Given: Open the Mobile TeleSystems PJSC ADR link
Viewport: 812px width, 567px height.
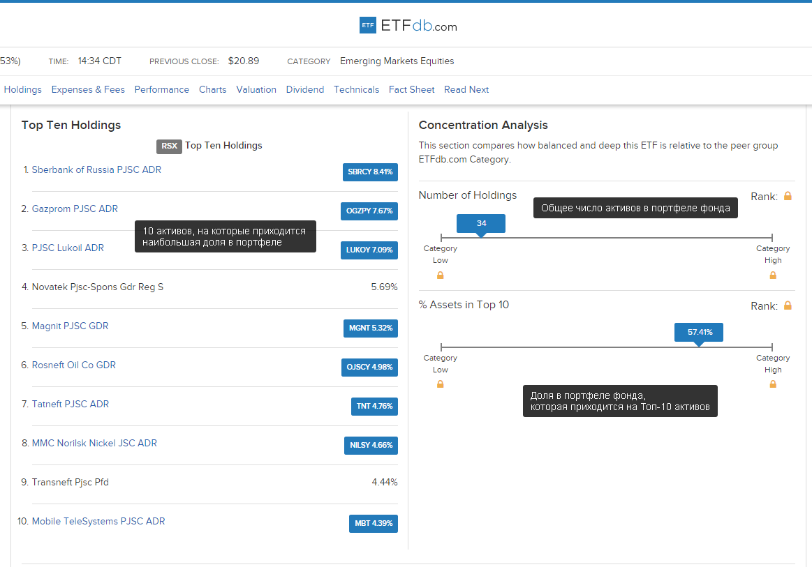Looking at the screenshot, I should pyautogui.click(x=98, y=521).
